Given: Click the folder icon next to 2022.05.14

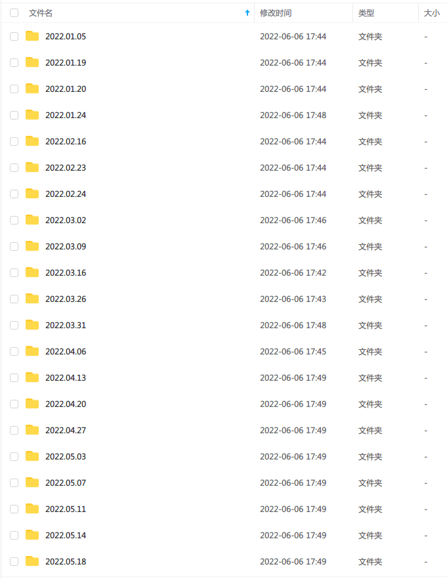Looking at the screenshot, I should pos(32,535).
